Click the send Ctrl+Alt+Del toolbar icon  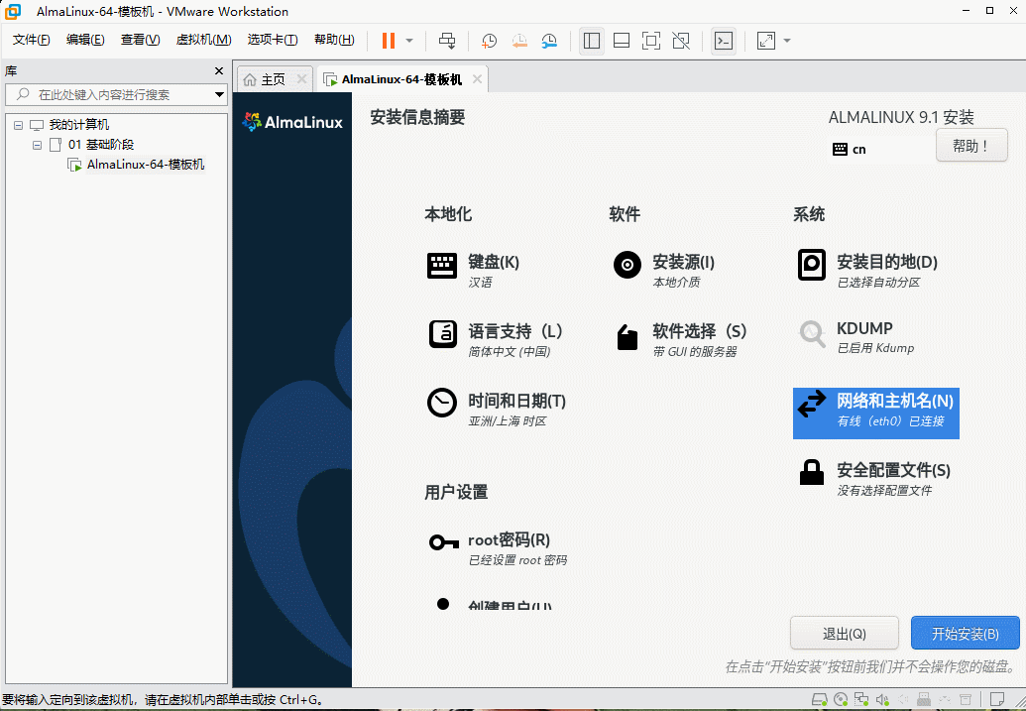(x=447, y=41)
